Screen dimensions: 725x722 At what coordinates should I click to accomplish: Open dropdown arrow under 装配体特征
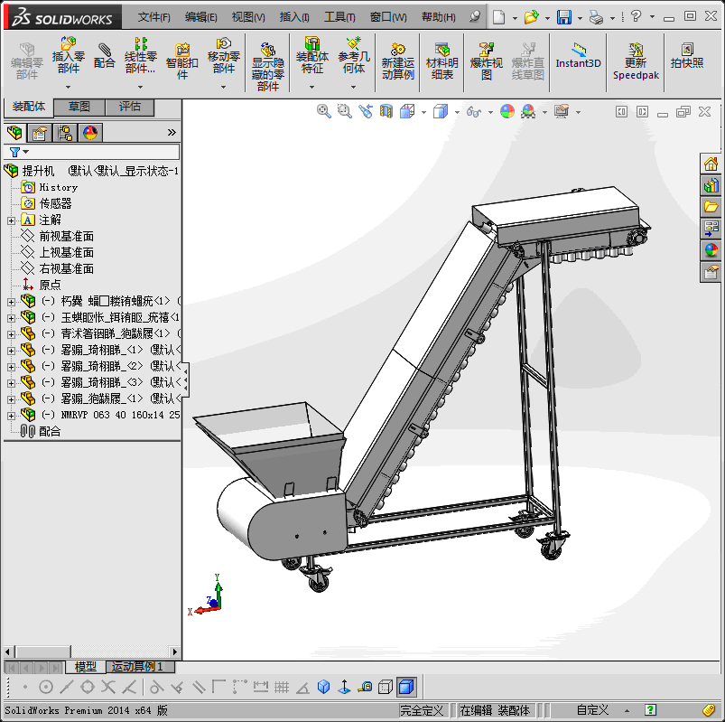click(311, 87)
